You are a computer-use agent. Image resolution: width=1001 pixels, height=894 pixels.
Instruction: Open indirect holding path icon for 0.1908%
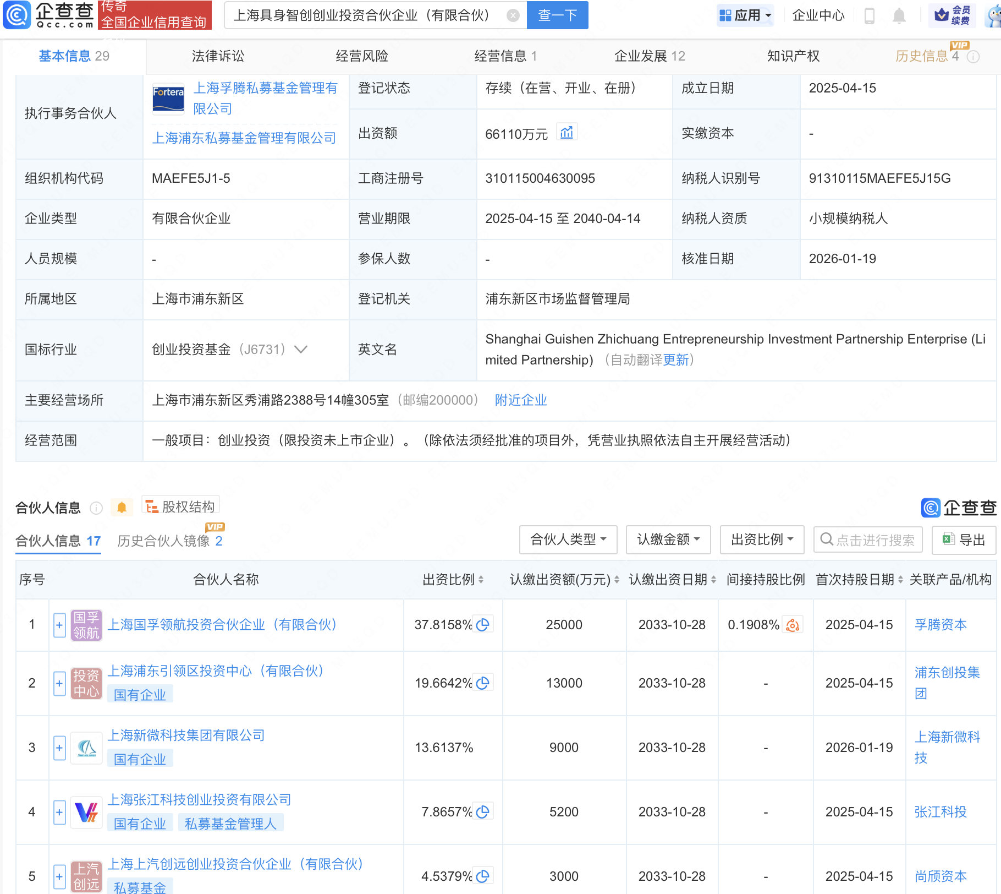point(793,625)
